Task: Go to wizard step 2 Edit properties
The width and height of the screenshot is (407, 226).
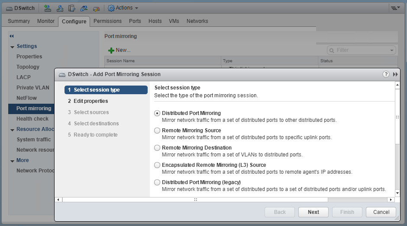Action: point(90,101)
